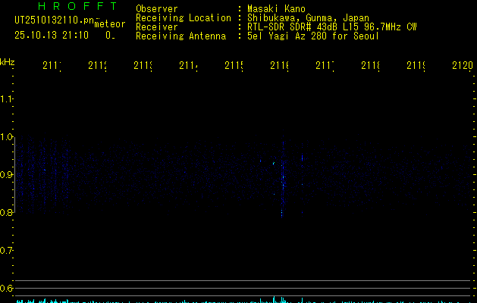Click the green 'meteor' label
The height and width of the screenshot is (303, 477).
[110, 24]
